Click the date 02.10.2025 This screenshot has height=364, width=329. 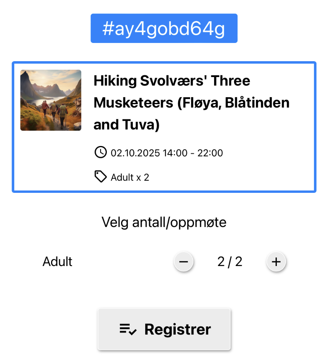135,153
